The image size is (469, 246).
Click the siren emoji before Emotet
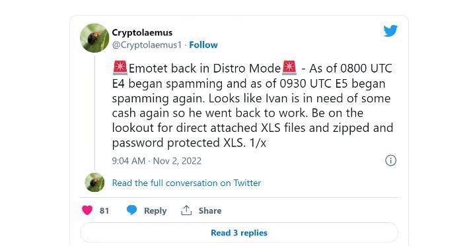coord(120,68)
